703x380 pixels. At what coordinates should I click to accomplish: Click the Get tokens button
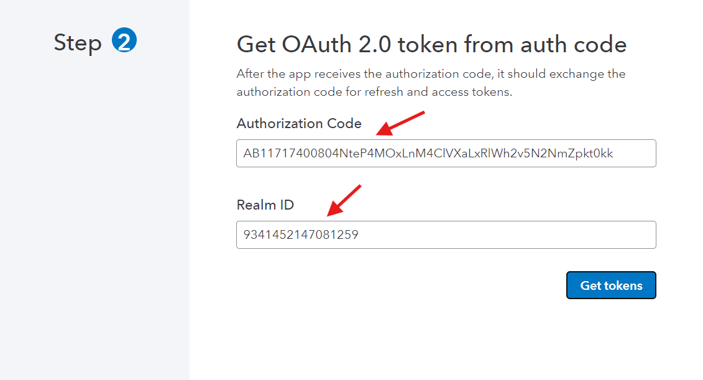(611, 285)
